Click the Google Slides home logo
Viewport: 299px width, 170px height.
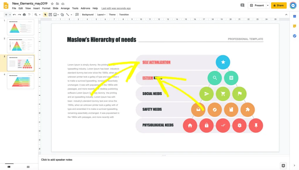tap(6, 6)
